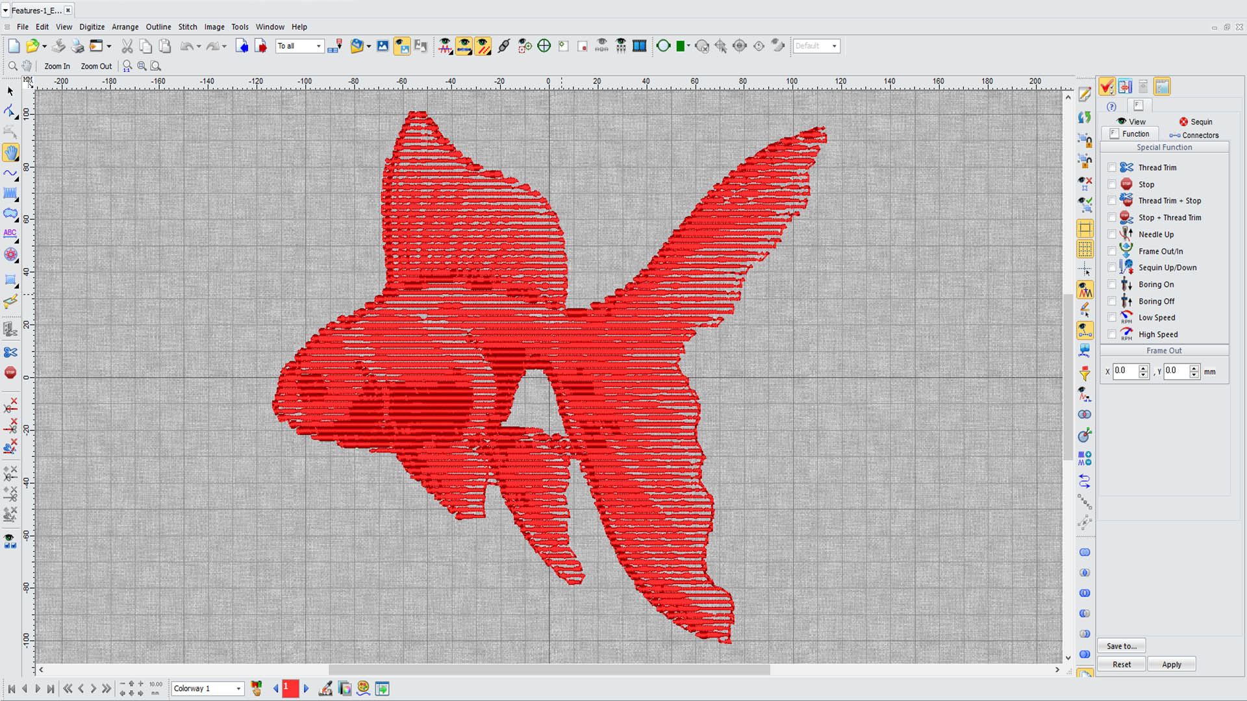Viewport: 1247px width, 701px height.
Task: Check the Stop + Thread Trim option
Action: tap(1112, 217)
